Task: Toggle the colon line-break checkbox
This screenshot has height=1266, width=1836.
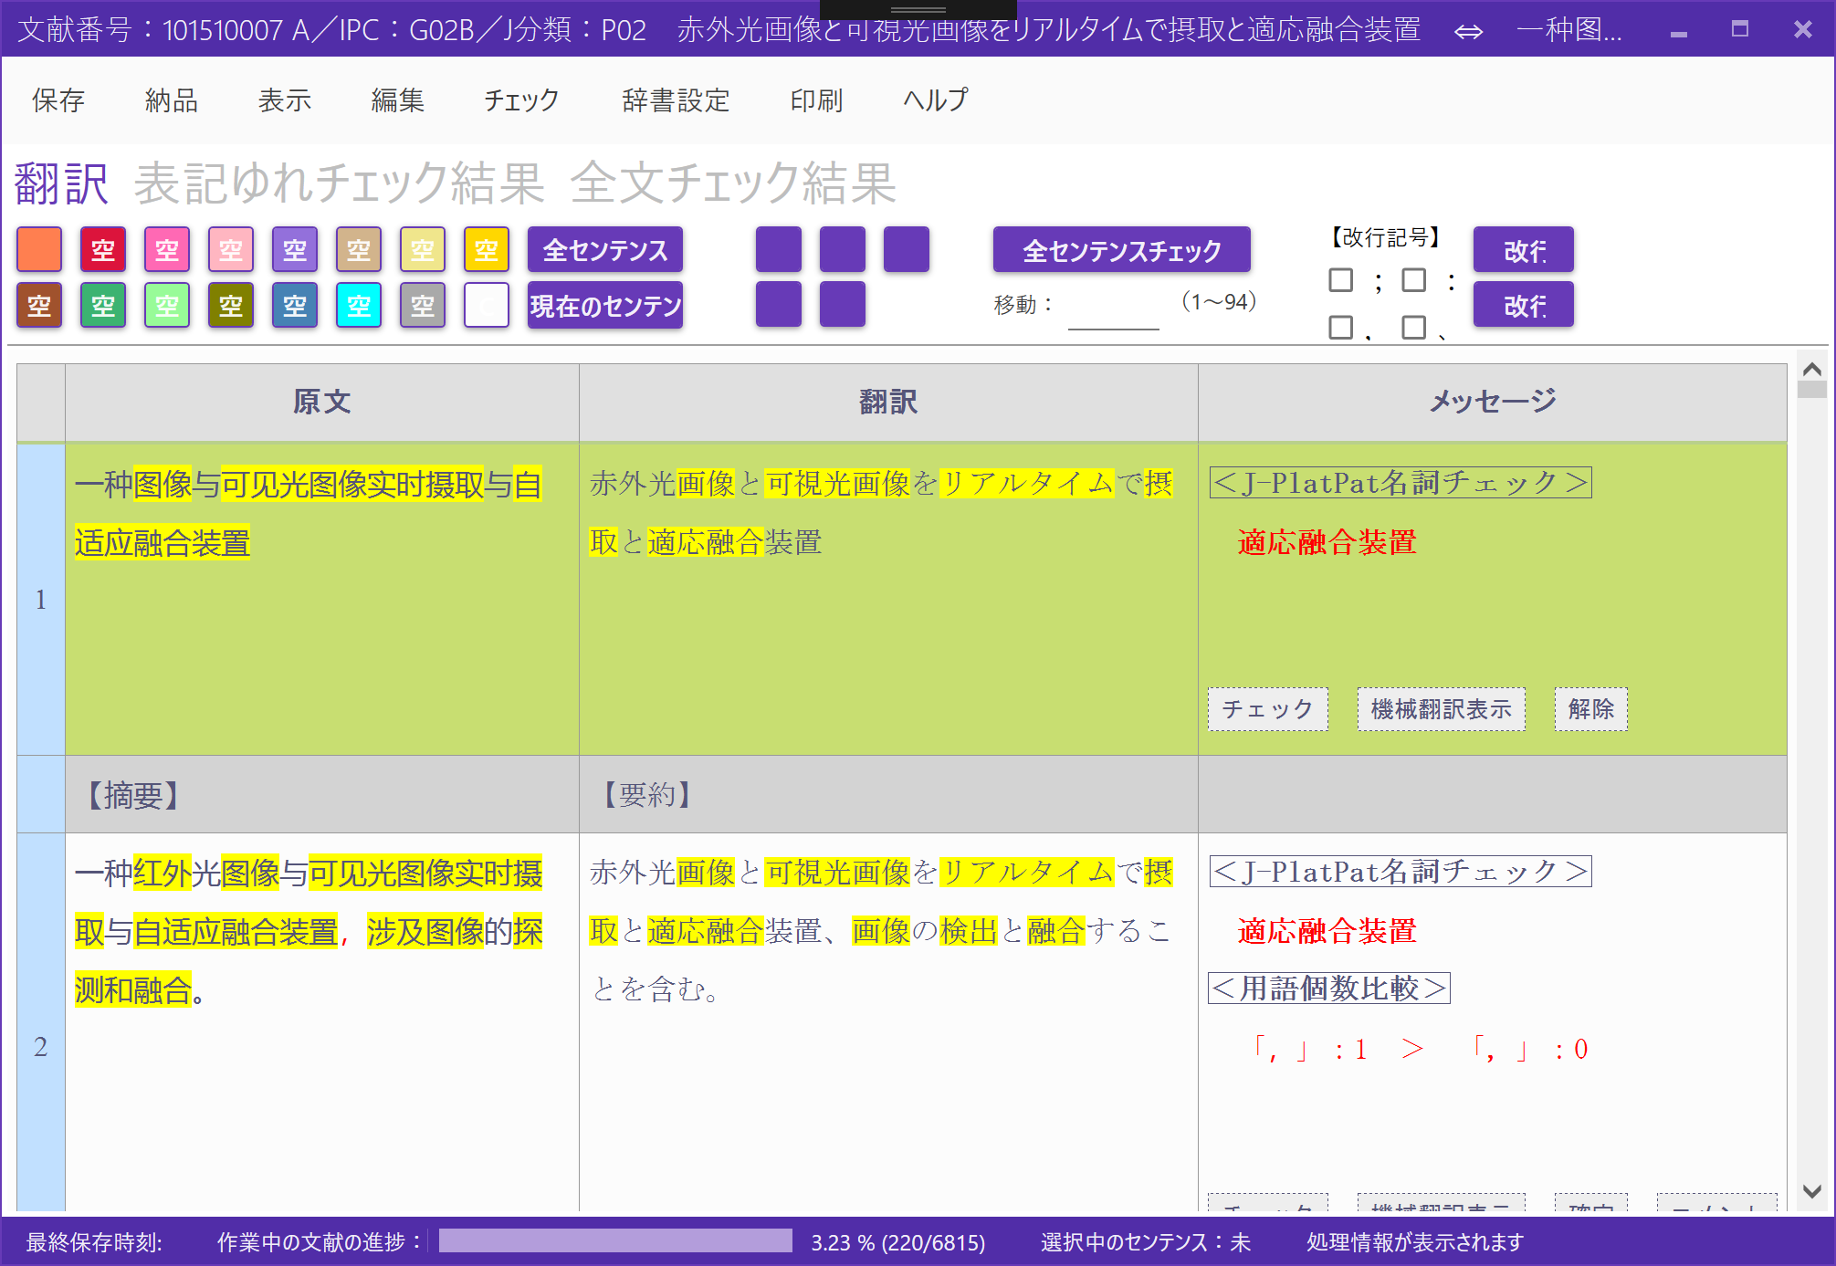Action: tap(1414, 280)
